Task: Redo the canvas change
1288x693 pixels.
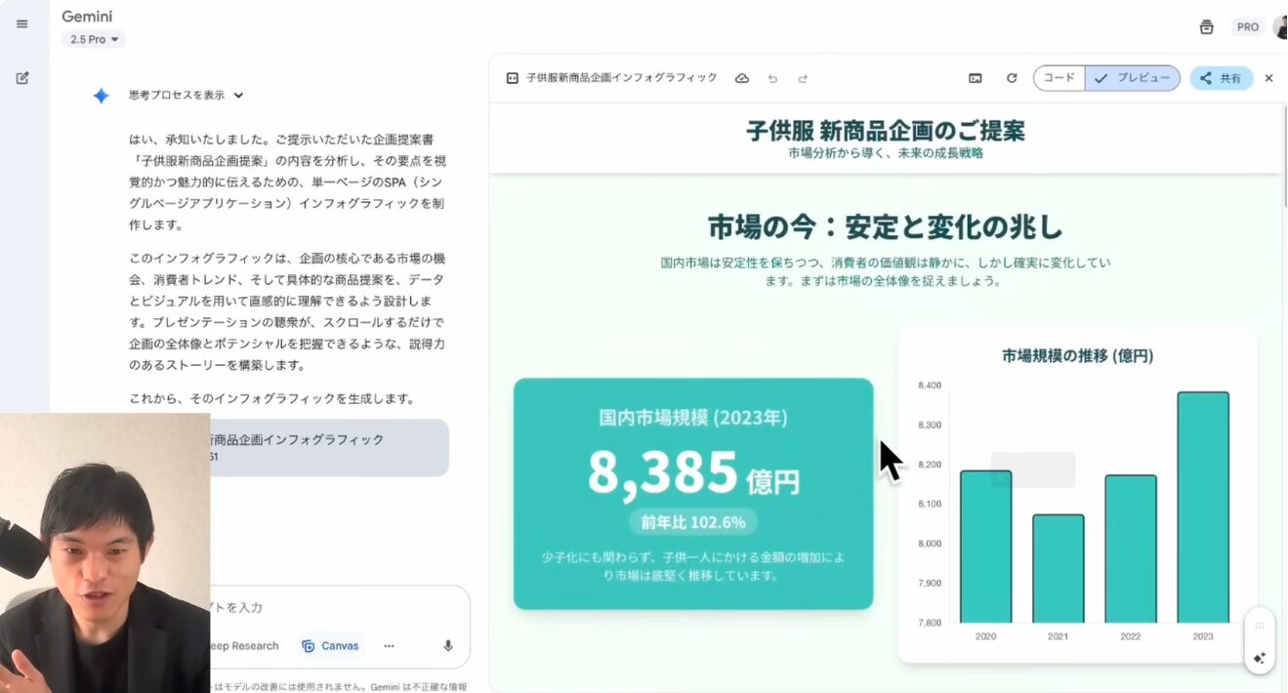Action: pos(803,78)
